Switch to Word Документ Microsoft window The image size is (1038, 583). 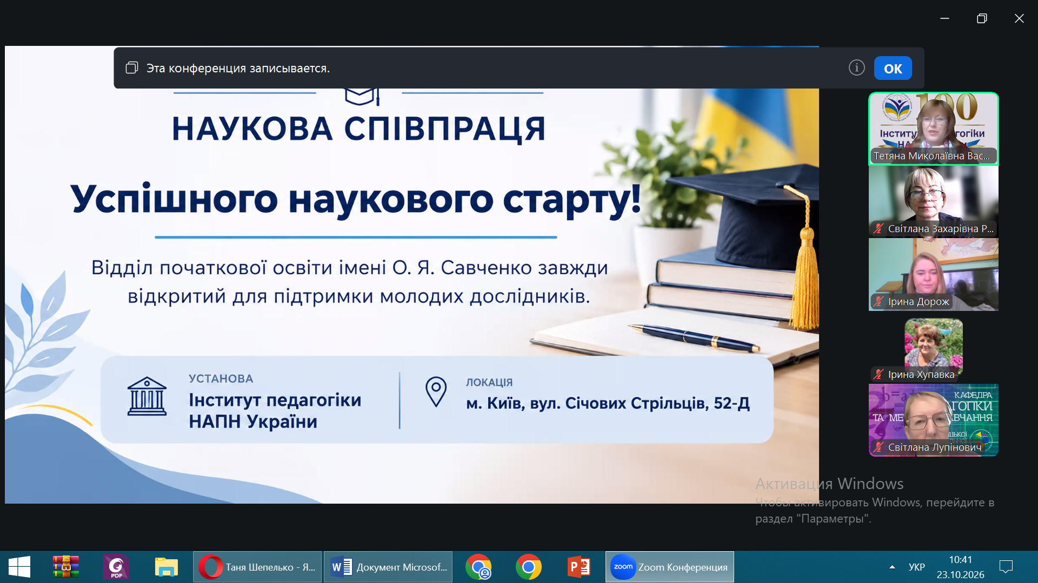pos(388,567)
